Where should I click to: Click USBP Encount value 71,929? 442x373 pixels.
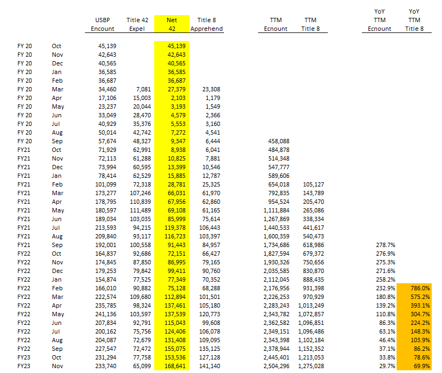coord(107,150)
